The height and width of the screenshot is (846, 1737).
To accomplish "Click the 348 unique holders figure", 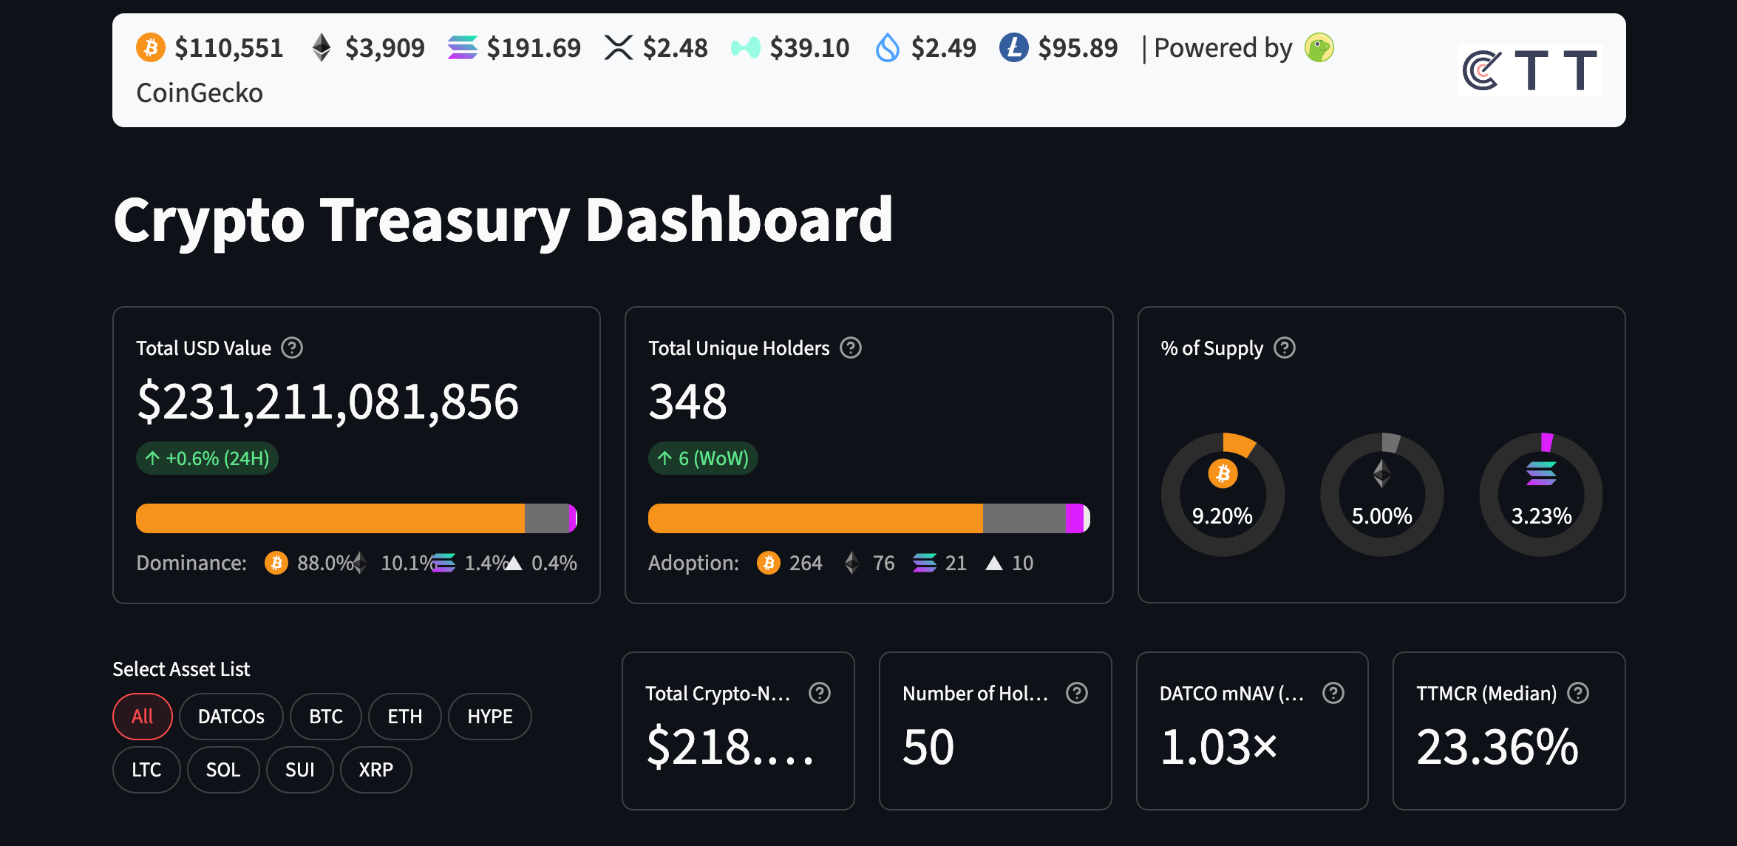I will pyautogui.click(x=688, y=402).
